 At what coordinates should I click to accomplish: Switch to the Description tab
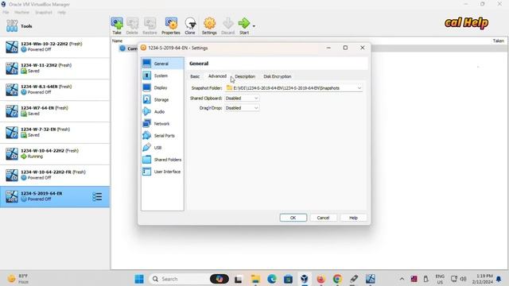click(x=245, y=76)
